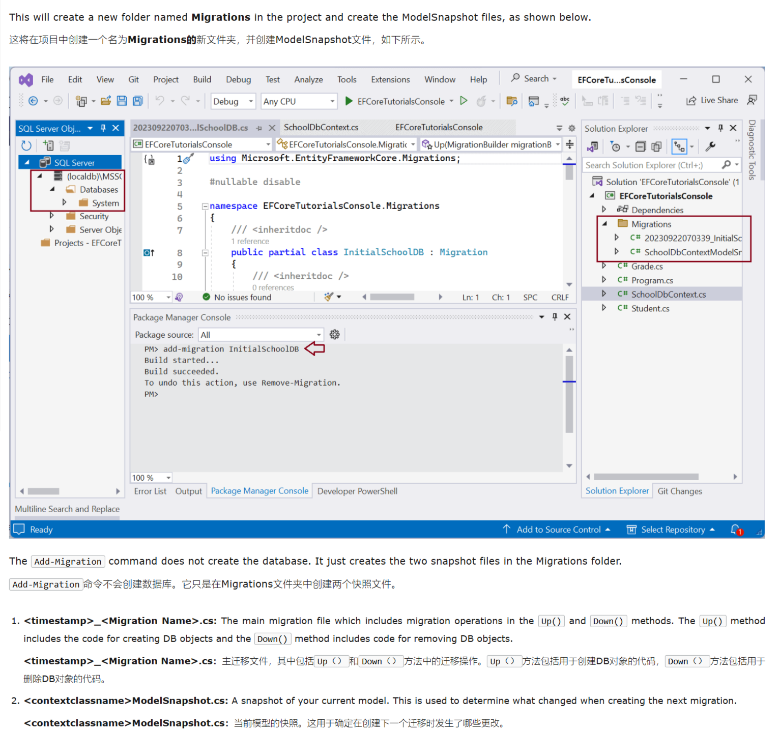Open the Up(MigrationBuilder) member dropdown

(491, 144)
